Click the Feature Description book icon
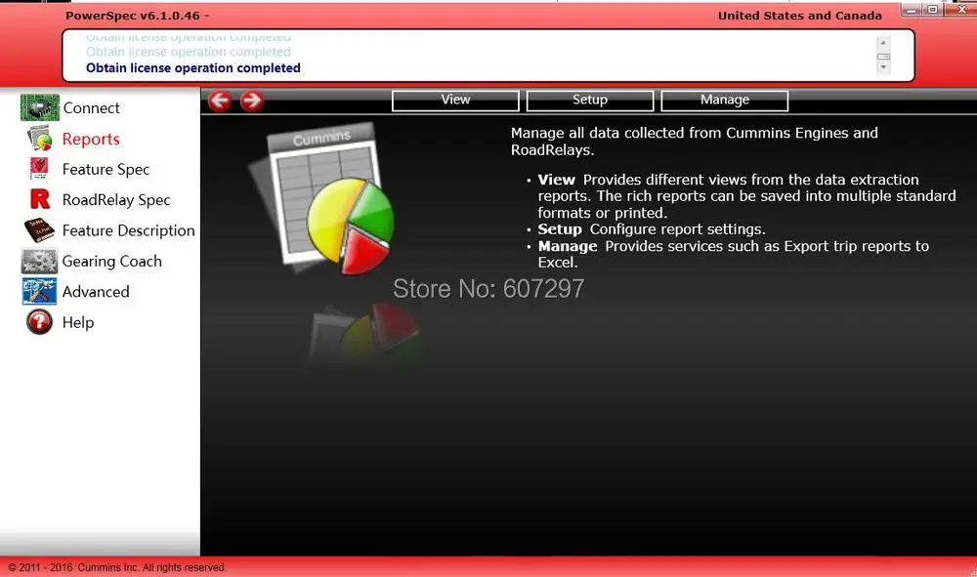Viewport: 977px width, 577px height. (x=39, y=230)
